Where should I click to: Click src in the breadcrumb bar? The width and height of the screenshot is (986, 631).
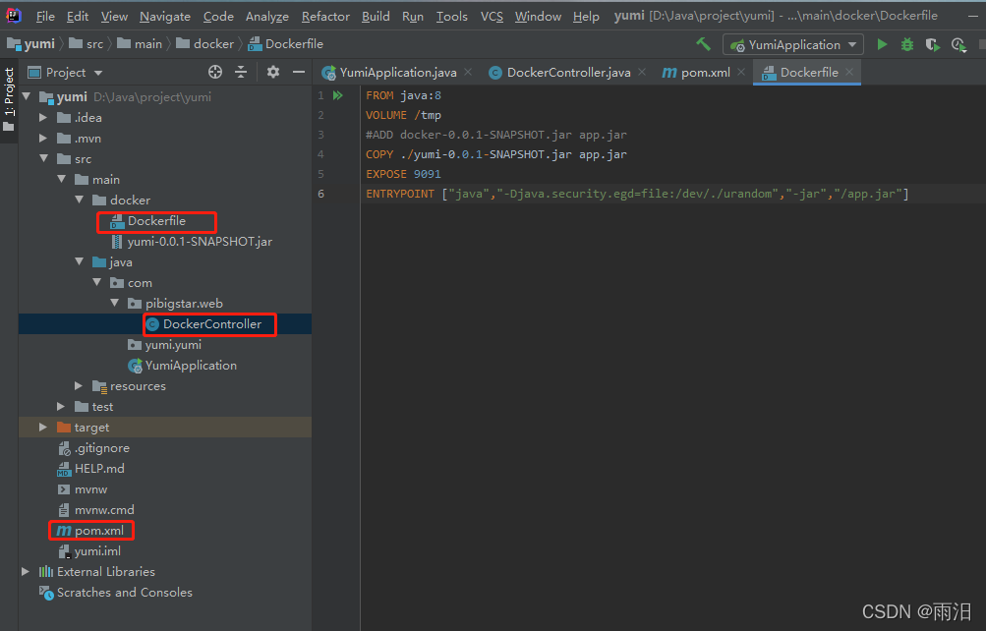87,44
